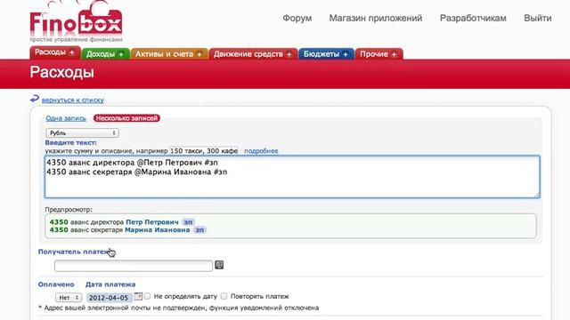Click the Дата платежа label
Screen dimensions: 570x320
click(110, 284)
